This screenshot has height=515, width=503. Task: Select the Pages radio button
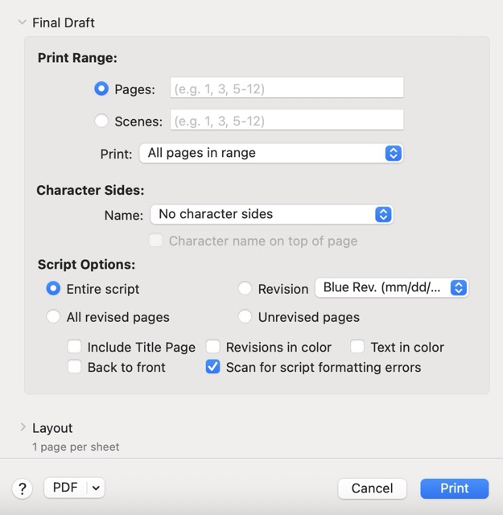tap(101, 89)
